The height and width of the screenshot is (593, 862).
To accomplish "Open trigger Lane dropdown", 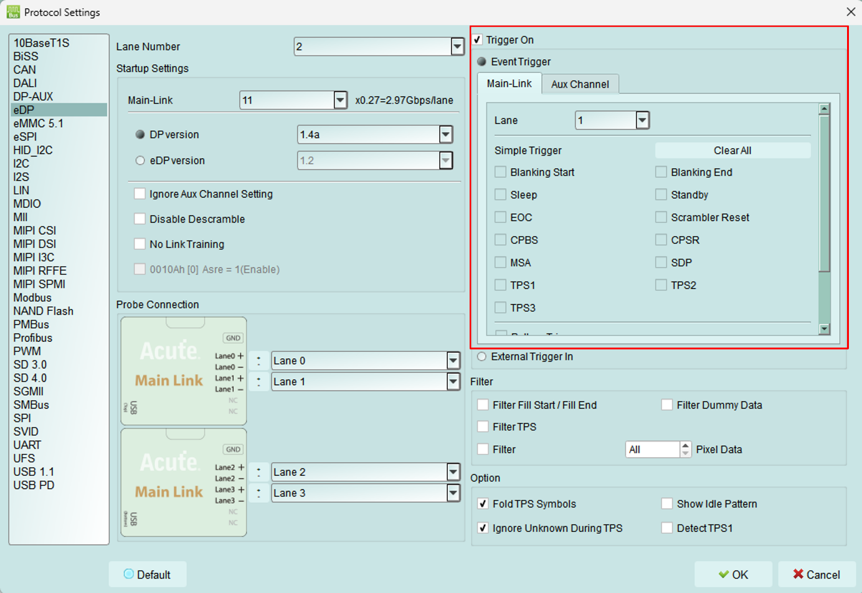I will [642, 120].
